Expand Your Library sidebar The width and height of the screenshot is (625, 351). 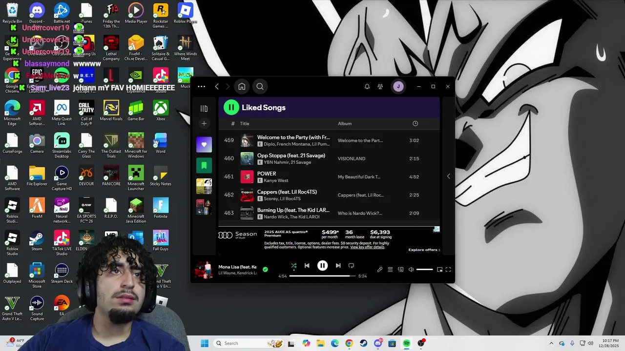(x=204, y=108)
